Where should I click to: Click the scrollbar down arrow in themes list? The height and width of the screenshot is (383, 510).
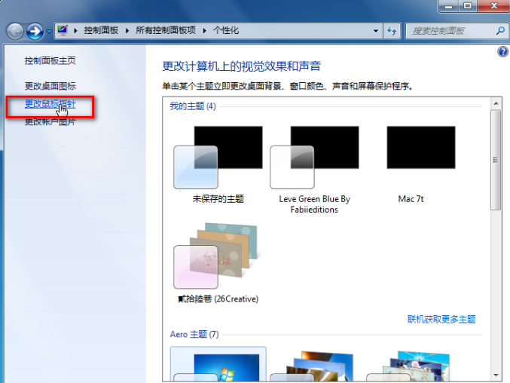(496, 375)
